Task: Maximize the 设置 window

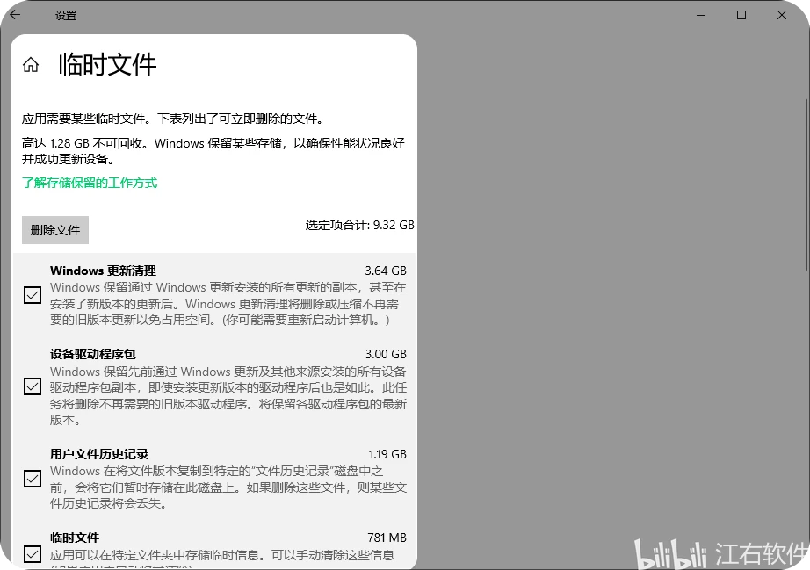Action: (x=741, y=15)
